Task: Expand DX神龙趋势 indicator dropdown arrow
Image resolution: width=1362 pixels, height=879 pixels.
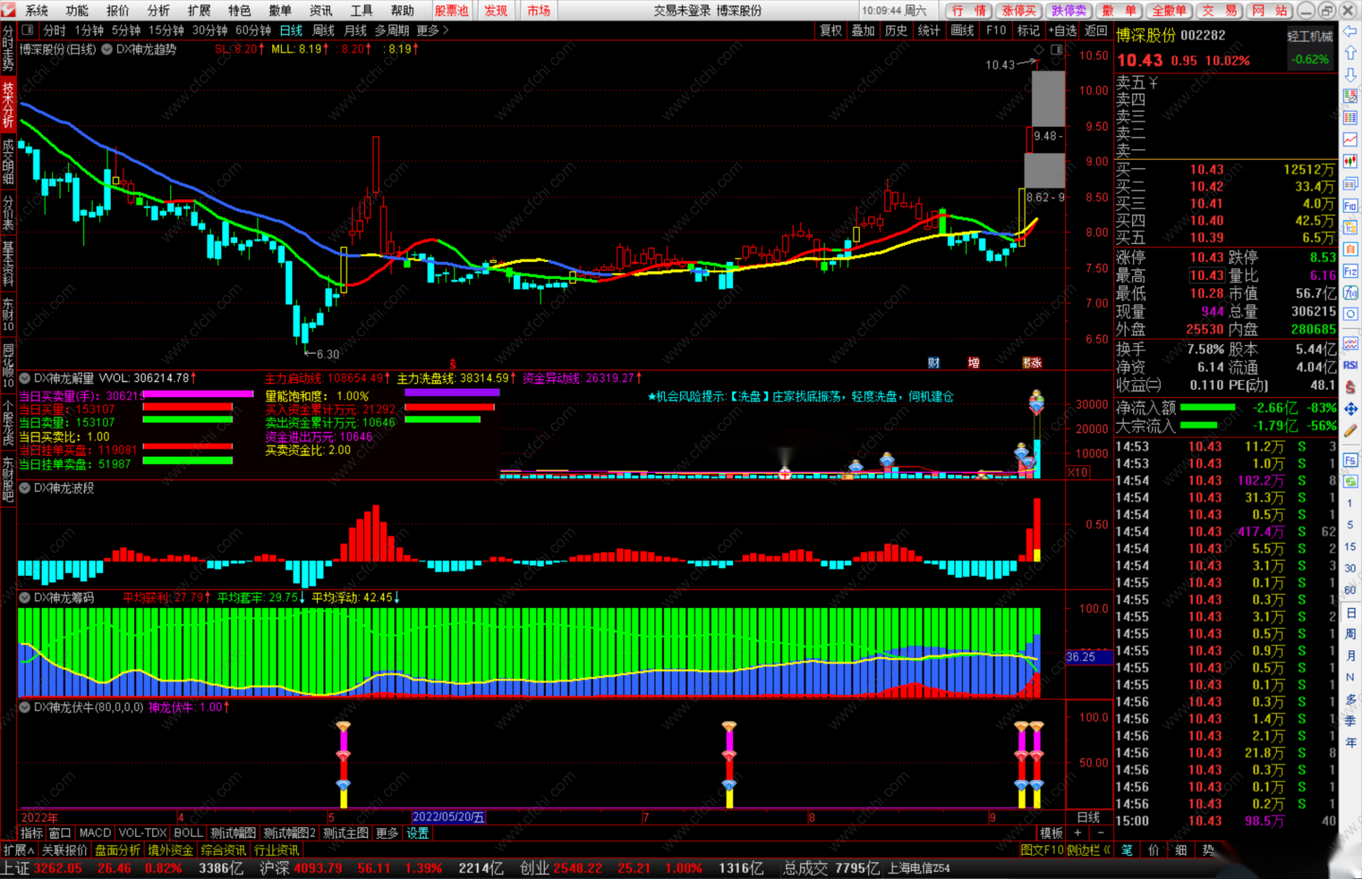Action: pos(107,49)
